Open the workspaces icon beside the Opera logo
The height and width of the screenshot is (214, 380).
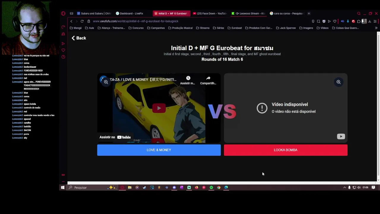[72, 13]
